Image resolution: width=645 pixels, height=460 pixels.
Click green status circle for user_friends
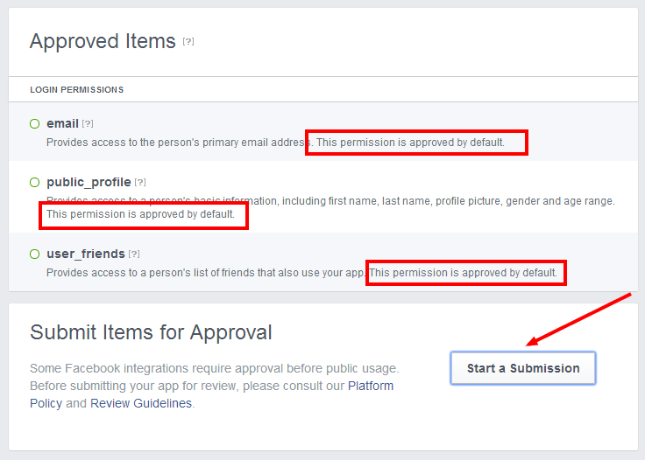35,254
